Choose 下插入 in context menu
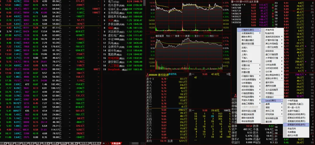Screen dimensions: 315x145 coord(249,58)
